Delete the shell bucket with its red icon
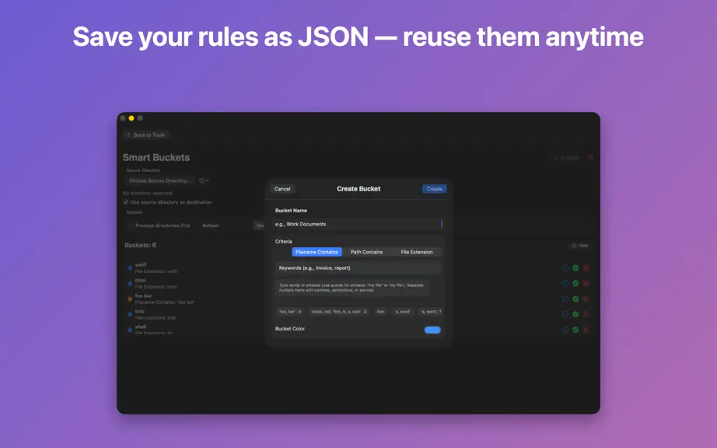 (x=586, y=330)
